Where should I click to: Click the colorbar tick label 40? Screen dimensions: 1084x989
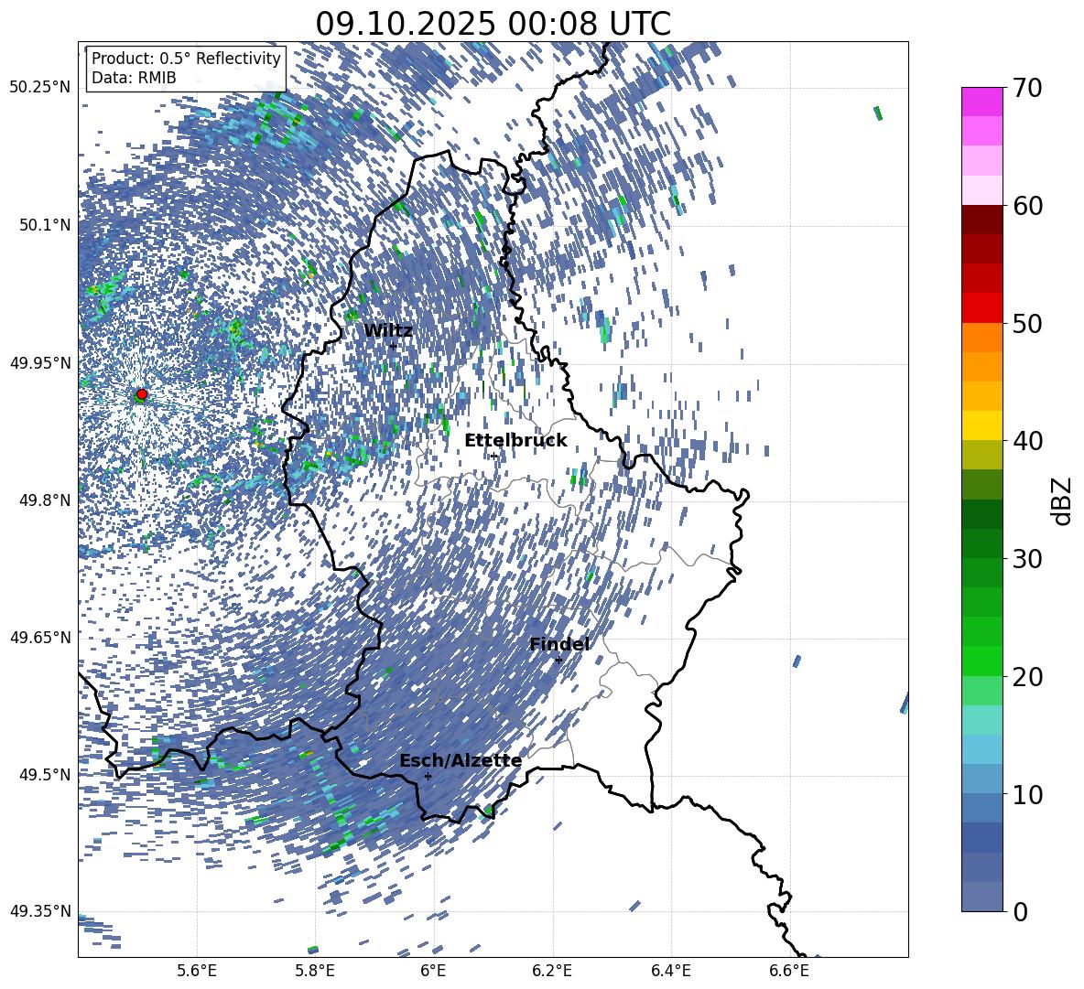pos(1028,441)
